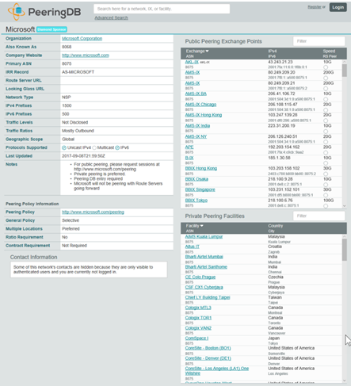Screen dimensions: 351x386
Task: Click the Multicast unchecked indicator
Action: [x=94, y=147]
